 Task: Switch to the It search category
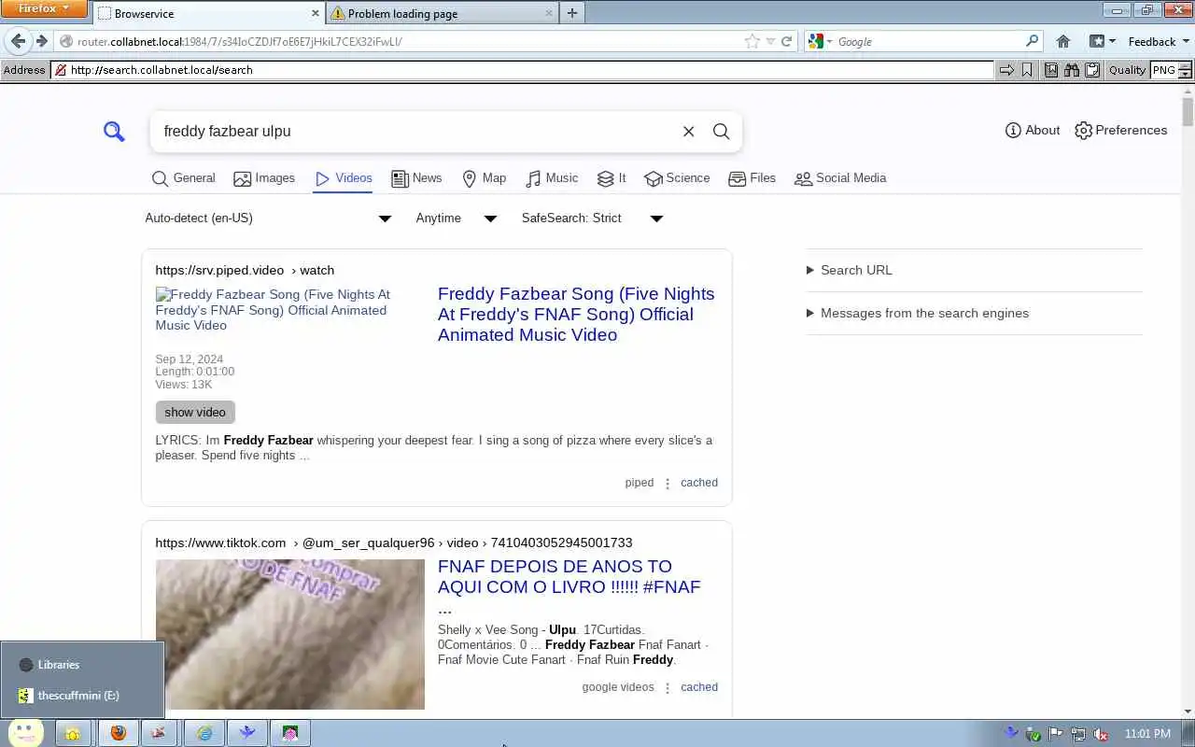[612, 178]
